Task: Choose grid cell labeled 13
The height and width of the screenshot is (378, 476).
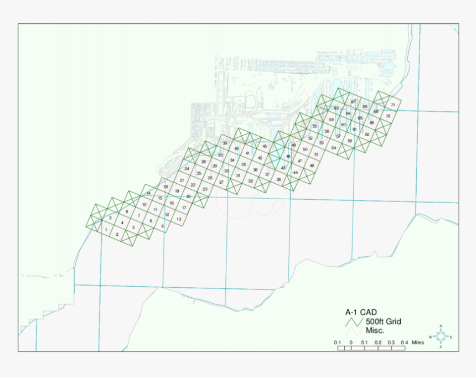Action: coord(179,219)
